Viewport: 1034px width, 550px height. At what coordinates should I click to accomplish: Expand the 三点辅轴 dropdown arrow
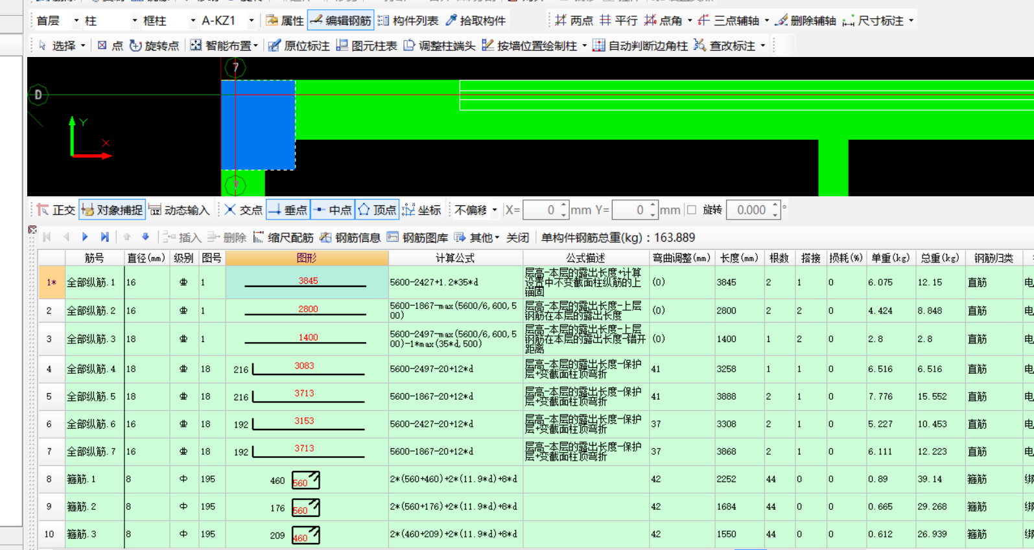[x=767, y=21]
